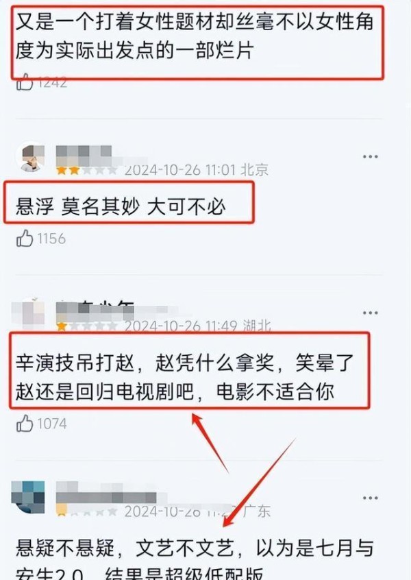Image resolution: width=411 pixels, height=580 pixels.
Task: Open the comment '悬浮 莫名其妙 大可不必'
Action: click(121, 206)
